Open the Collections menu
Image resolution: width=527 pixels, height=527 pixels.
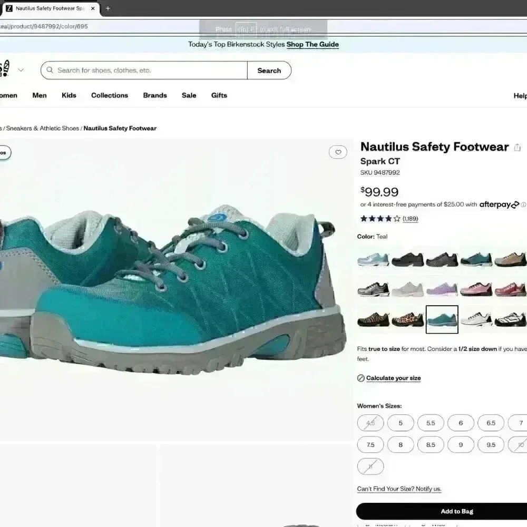click(110, 95)
